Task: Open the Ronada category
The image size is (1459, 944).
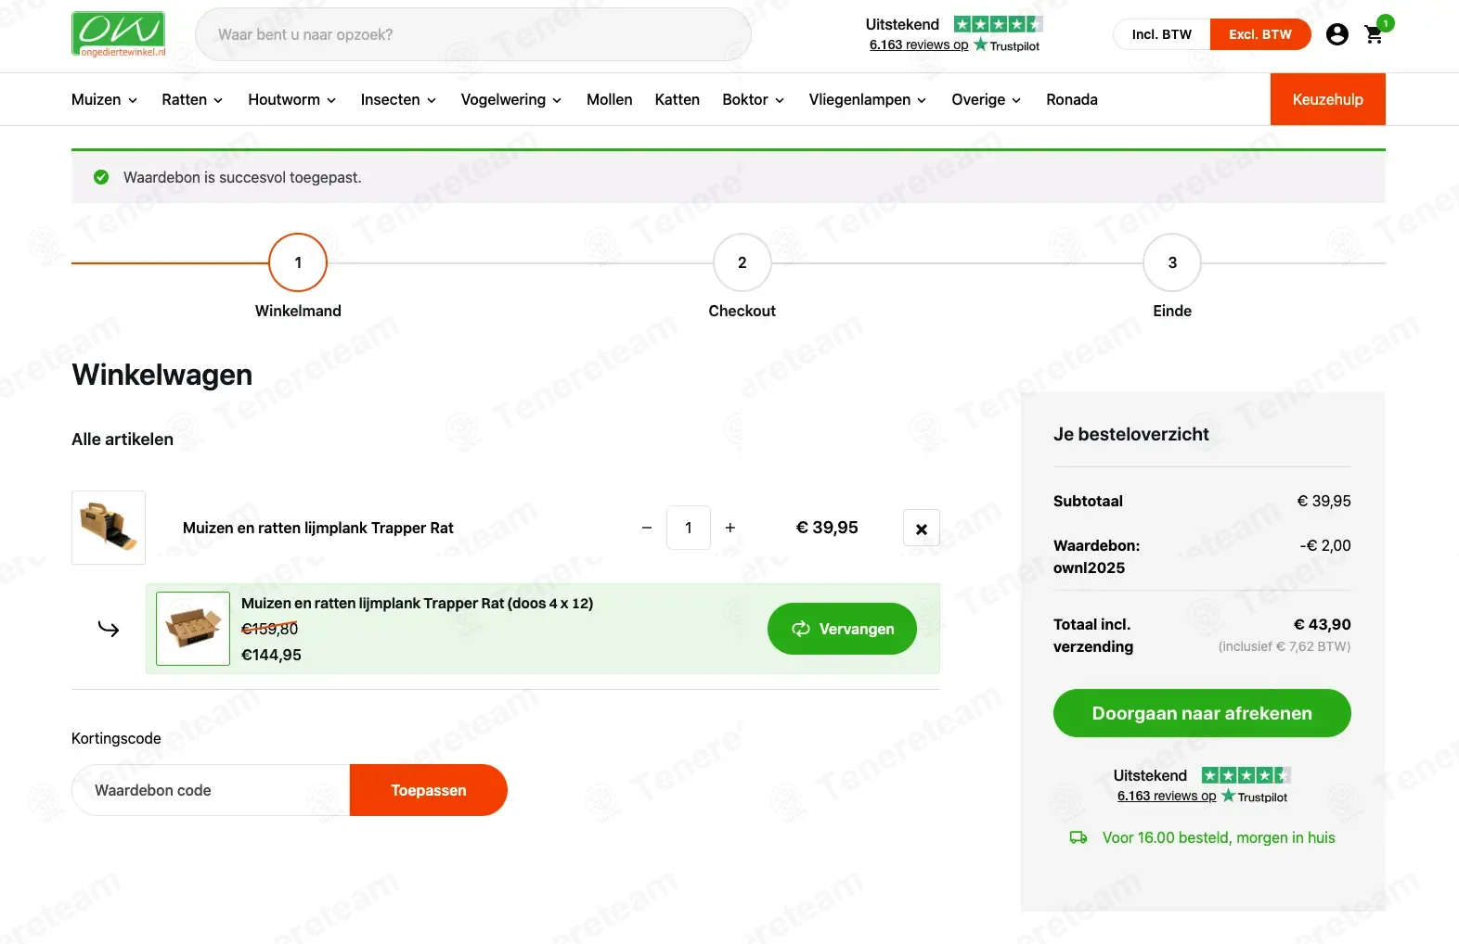Action: (x=1072, y=99)
